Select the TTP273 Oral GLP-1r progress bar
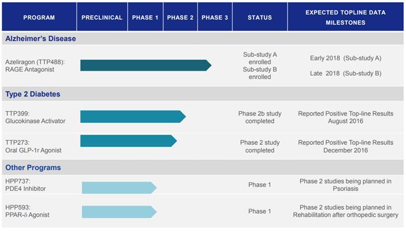The image size is (406, 231). (x=128, y=141)
